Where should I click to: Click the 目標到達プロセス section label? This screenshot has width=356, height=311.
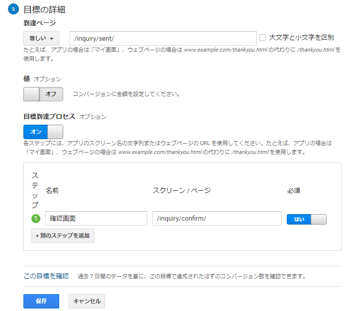point(49,116)
